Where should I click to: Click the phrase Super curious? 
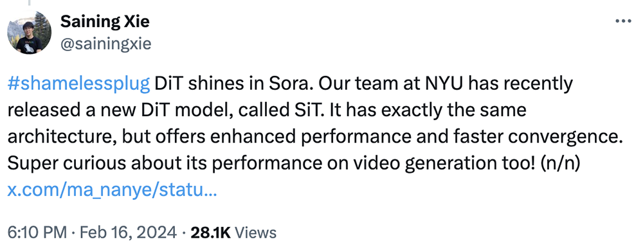click(66, 164)
